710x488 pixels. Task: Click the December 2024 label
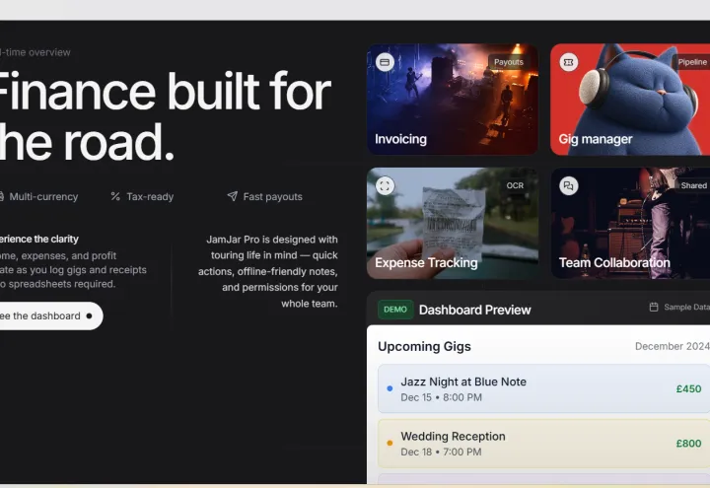(672, 346)
